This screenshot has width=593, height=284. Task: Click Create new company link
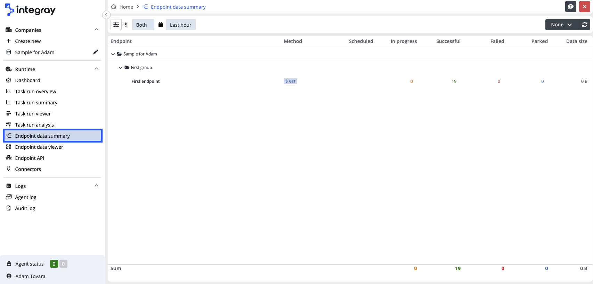[28, 41]
